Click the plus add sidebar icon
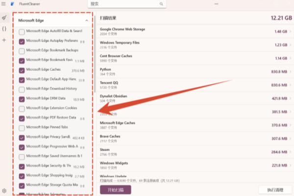Viewport: 294px width, 196px height. click(x=4, y=40)
